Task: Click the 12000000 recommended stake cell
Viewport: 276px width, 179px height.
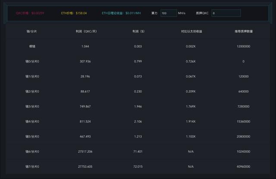Action: click(243, 46)
